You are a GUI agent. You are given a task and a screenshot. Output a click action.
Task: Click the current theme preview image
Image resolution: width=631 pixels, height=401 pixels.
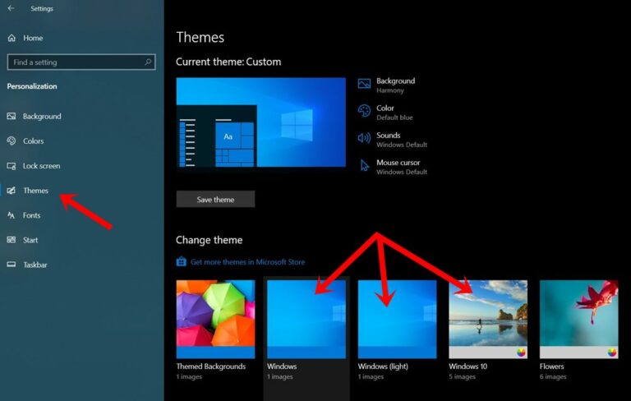(x=260, y=122)
